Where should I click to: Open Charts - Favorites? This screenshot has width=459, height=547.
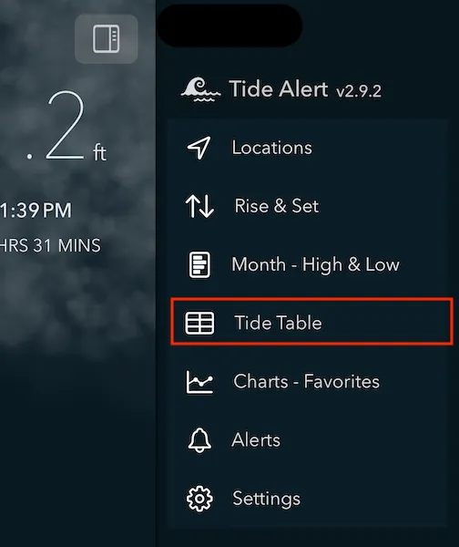[306, 381]
